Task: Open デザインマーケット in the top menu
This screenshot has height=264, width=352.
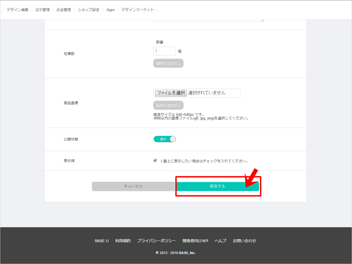Action: [138, 10]
